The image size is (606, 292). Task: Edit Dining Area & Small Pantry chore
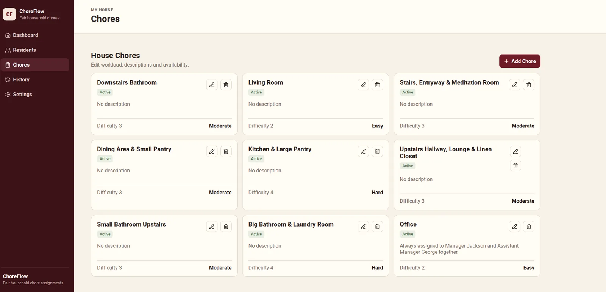pos(212,151)
